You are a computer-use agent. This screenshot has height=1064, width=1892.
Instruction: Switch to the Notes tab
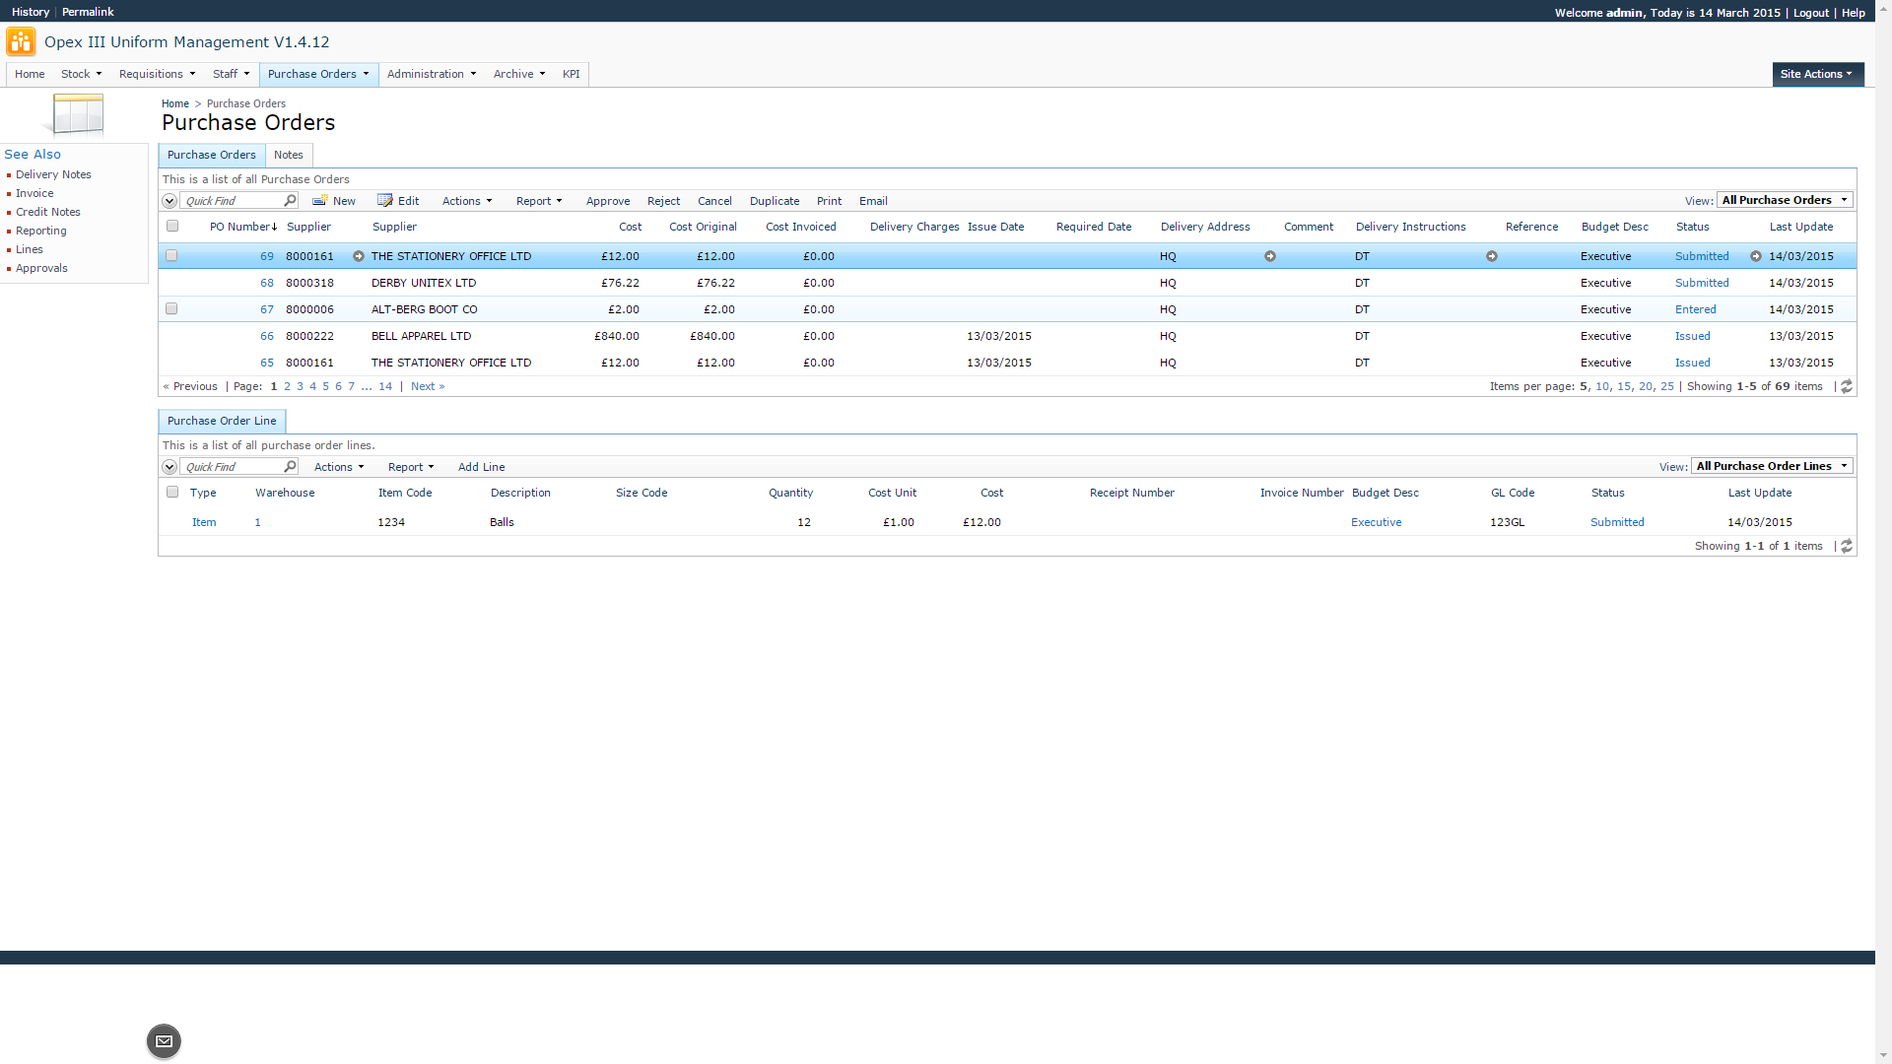(289, 155)
